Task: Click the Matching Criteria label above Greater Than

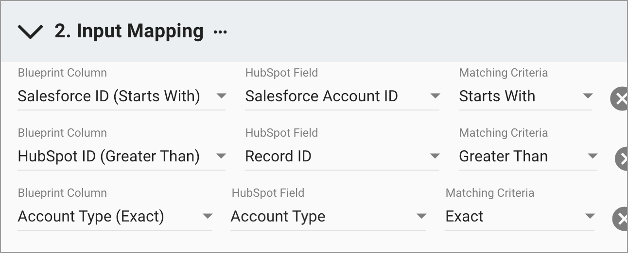Action: [x=504, y=133]
